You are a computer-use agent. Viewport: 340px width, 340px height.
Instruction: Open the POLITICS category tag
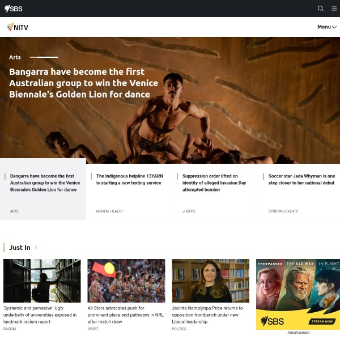pos(179,329)
